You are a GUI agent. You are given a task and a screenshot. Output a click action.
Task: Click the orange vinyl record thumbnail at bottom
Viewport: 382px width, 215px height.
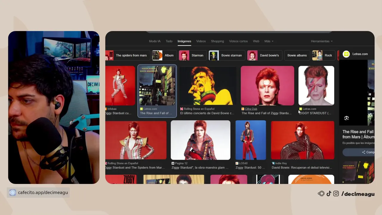(x=311, y=179)
